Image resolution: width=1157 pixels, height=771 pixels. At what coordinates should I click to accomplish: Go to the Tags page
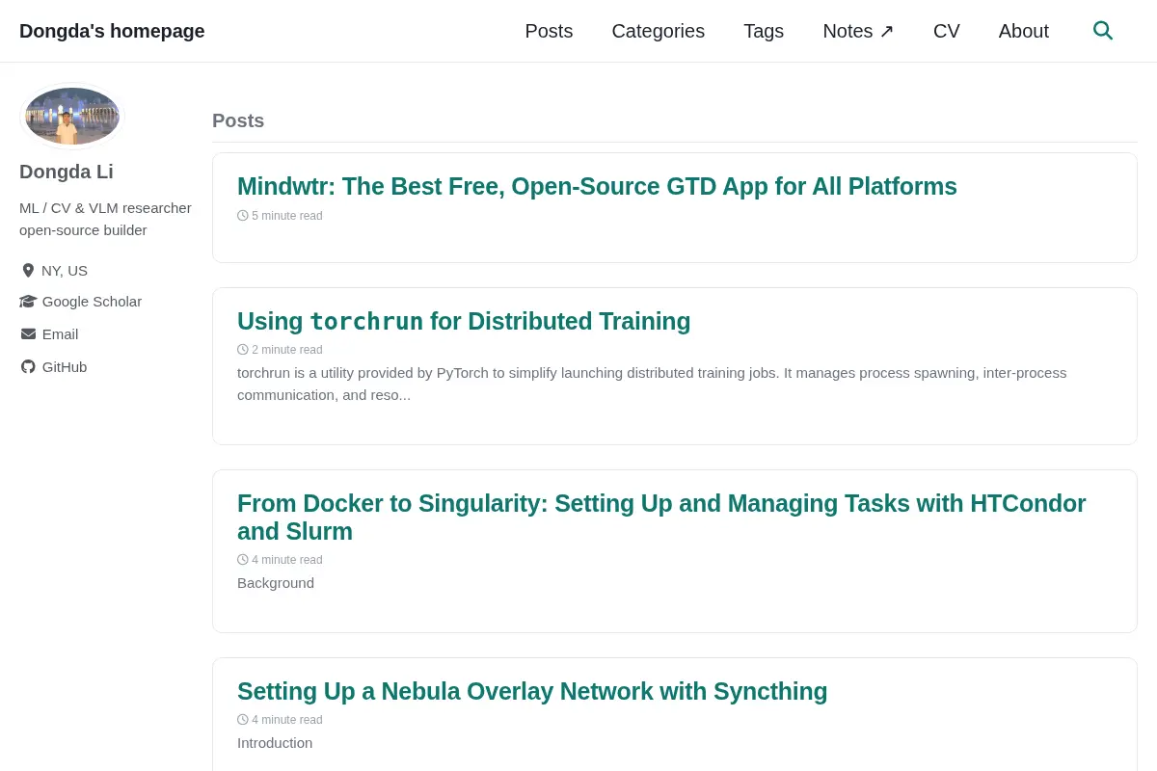point(764,31)
